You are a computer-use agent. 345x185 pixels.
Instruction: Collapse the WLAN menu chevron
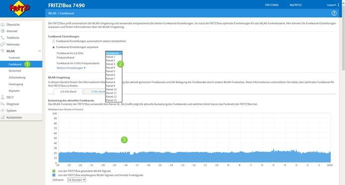pos(40,51)
